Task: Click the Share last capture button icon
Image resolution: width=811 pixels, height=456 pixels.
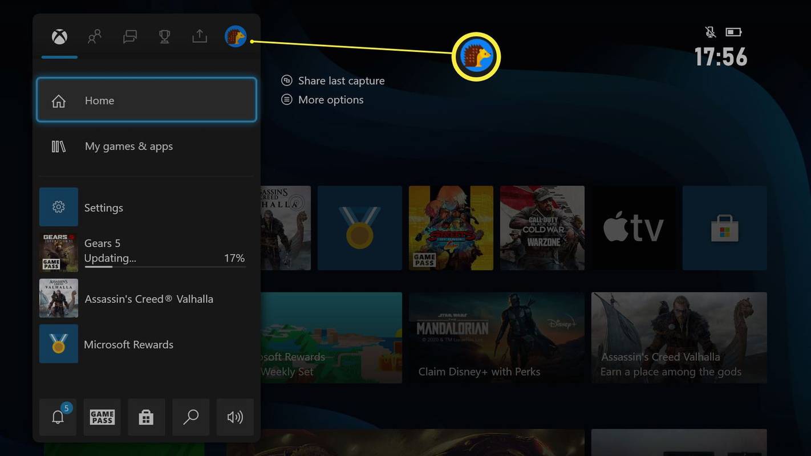Action: pos(287,81)
